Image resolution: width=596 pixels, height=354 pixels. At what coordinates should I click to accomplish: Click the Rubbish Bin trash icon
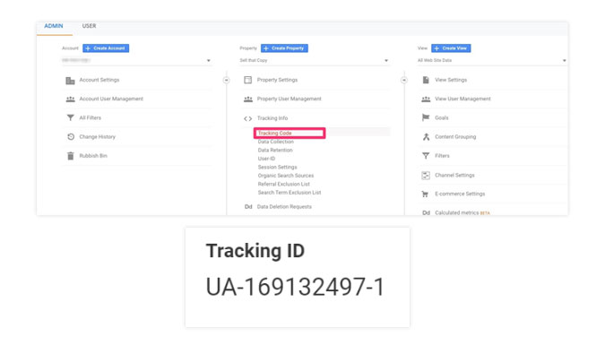click(x=70, y=156)
